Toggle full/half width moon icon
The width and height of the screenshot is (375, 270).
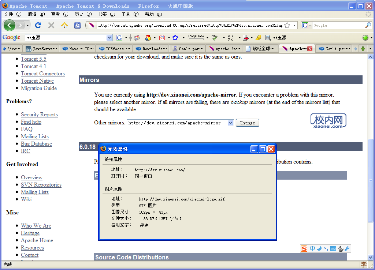[x=319, y=248]
